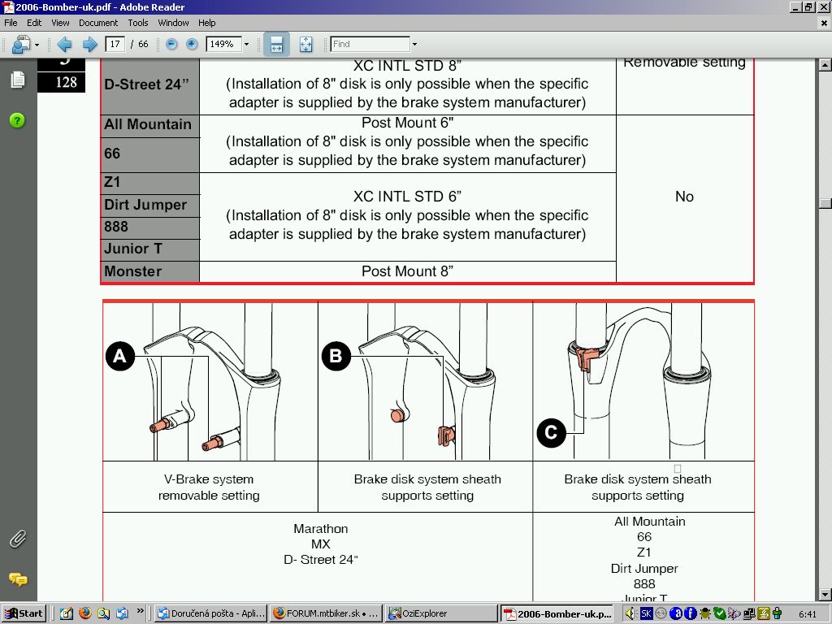Image resolution: width=832 pixels, height=624 pixels.
Task: Expand the zoom percentage dropdown
Action: [x=246, y=45]
